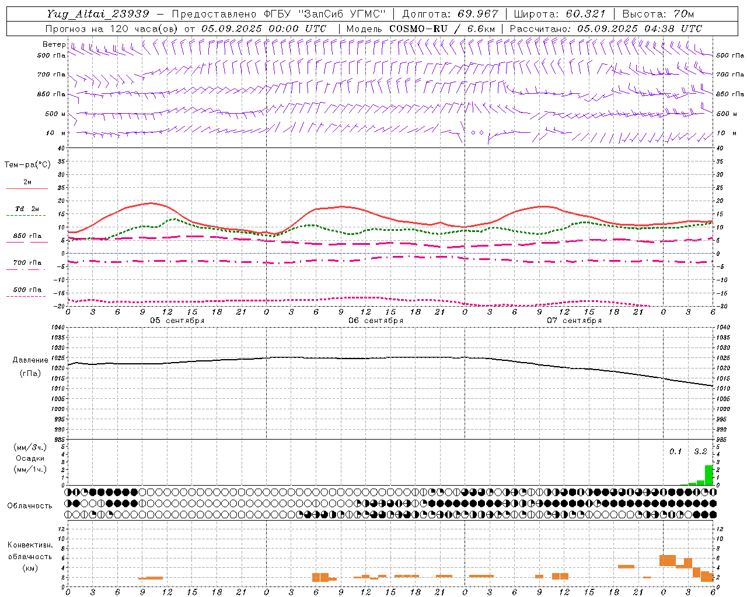Image resolution: width=747 pixels, height=597 pixels.
Task: Click the Тем-ра(°C) axis label
Action: (x=27, y=165)
